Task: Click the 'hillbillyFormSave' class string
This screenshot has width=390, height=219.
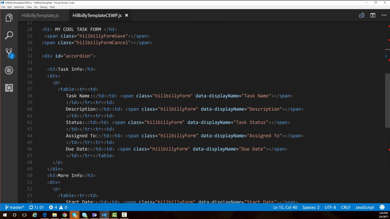Action: coord(103,36)
